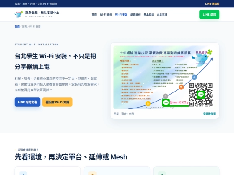Go to 首頁 in the navigation menu
Image resolution: width=234 pixels, height=175 pixels.
tap(94, 15)
